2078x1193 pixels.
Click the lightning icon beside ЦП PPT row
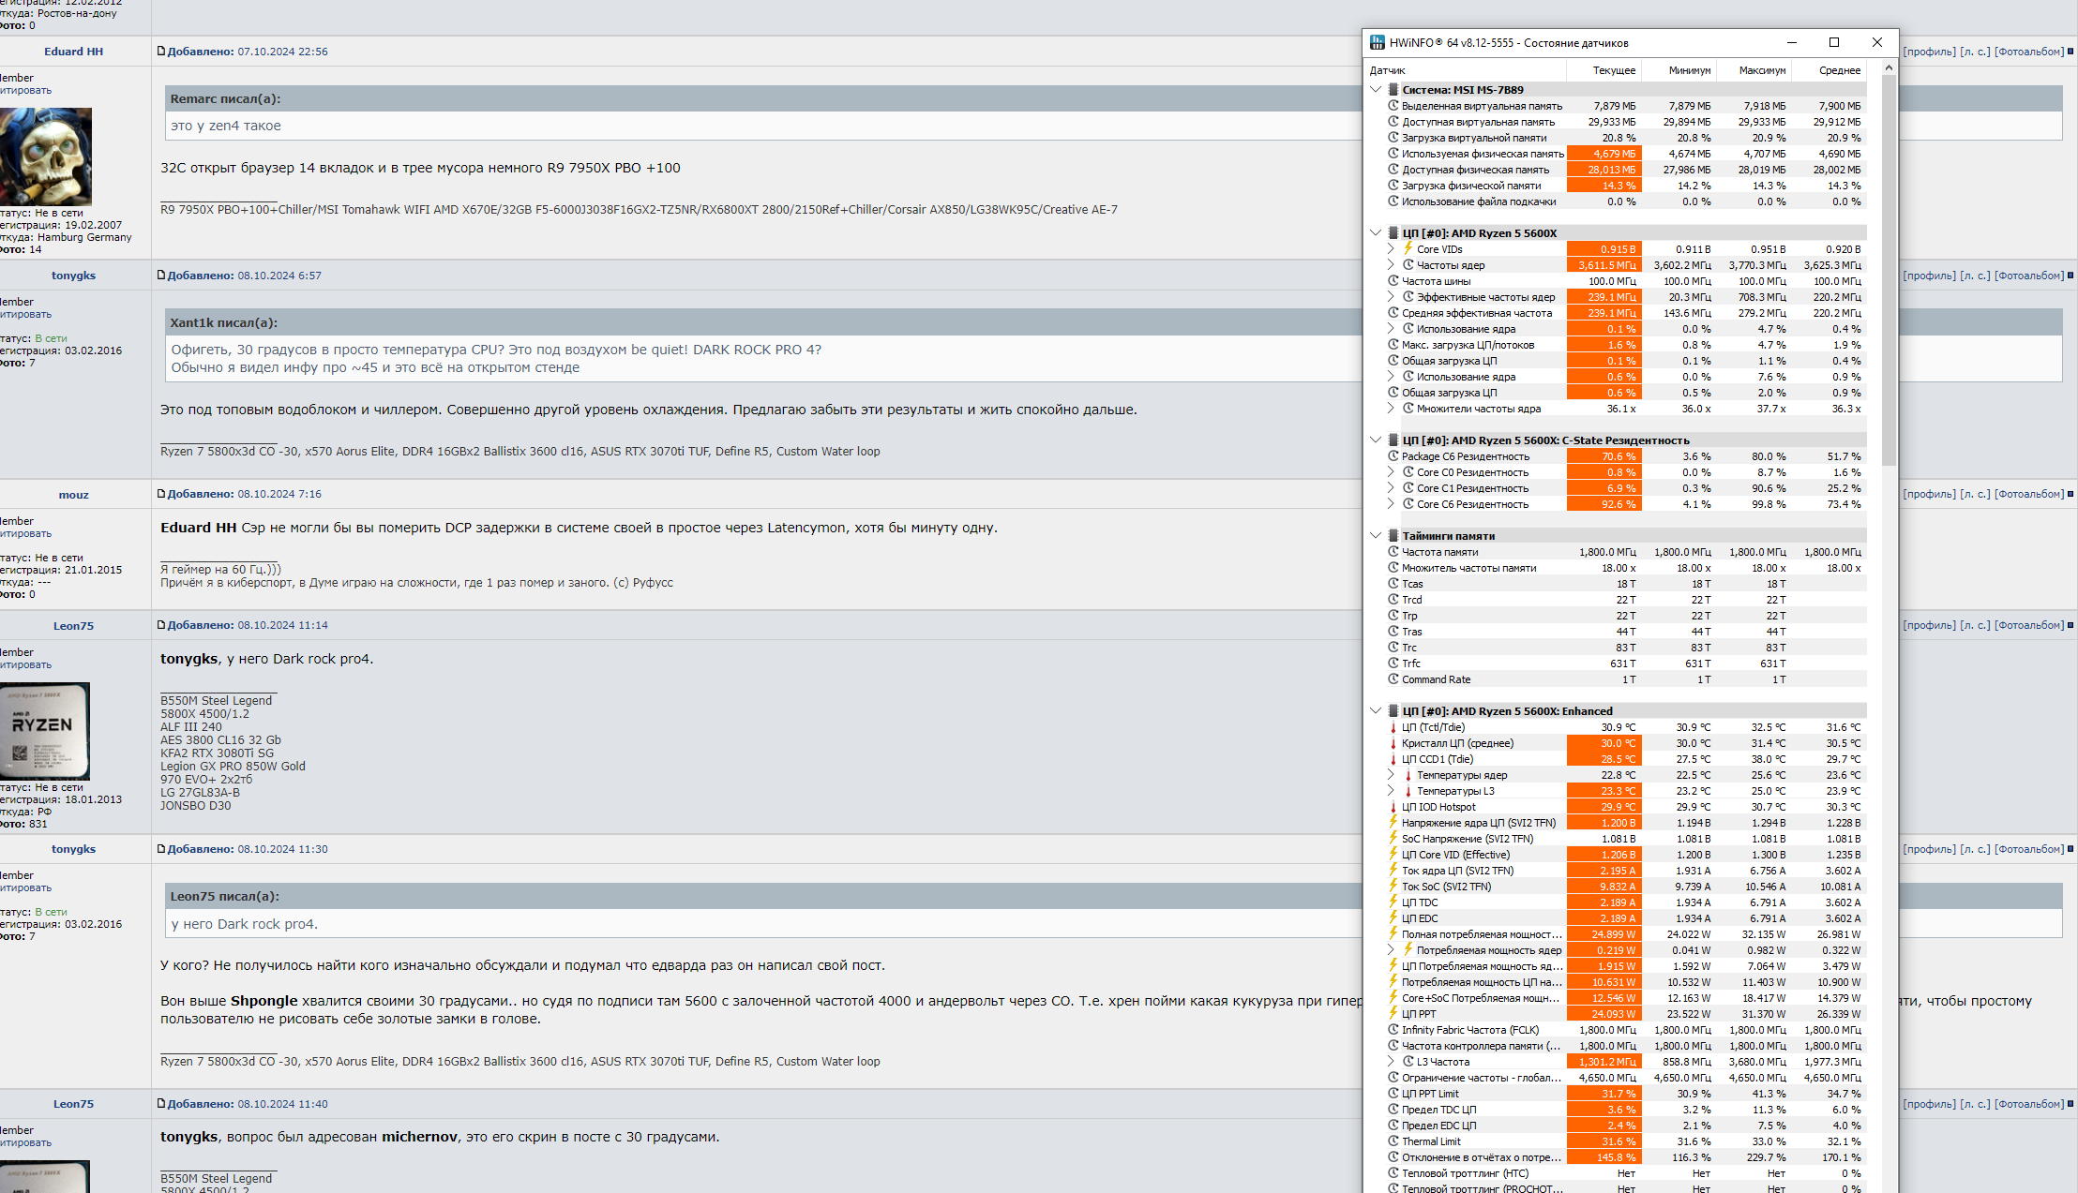pyautogui.click(x=1393, y=1014)
